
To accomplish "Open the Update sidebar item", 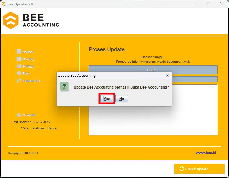I will (25, 52).
